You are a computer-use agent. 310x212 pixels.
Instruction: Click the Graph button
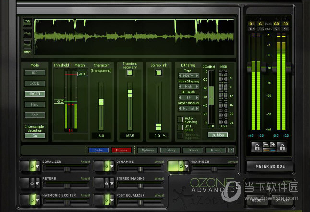[x=193, y=150]
